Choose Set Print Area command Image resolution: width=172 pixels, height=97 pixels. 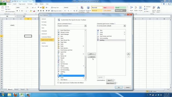click(71, 64)
